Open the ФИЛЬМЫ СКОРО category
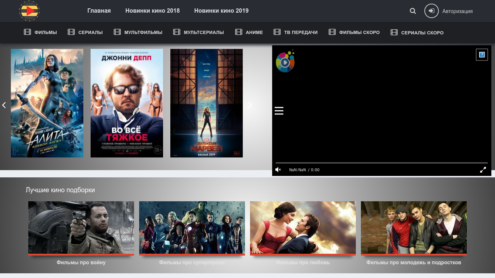495x278 pixels. 359,32
